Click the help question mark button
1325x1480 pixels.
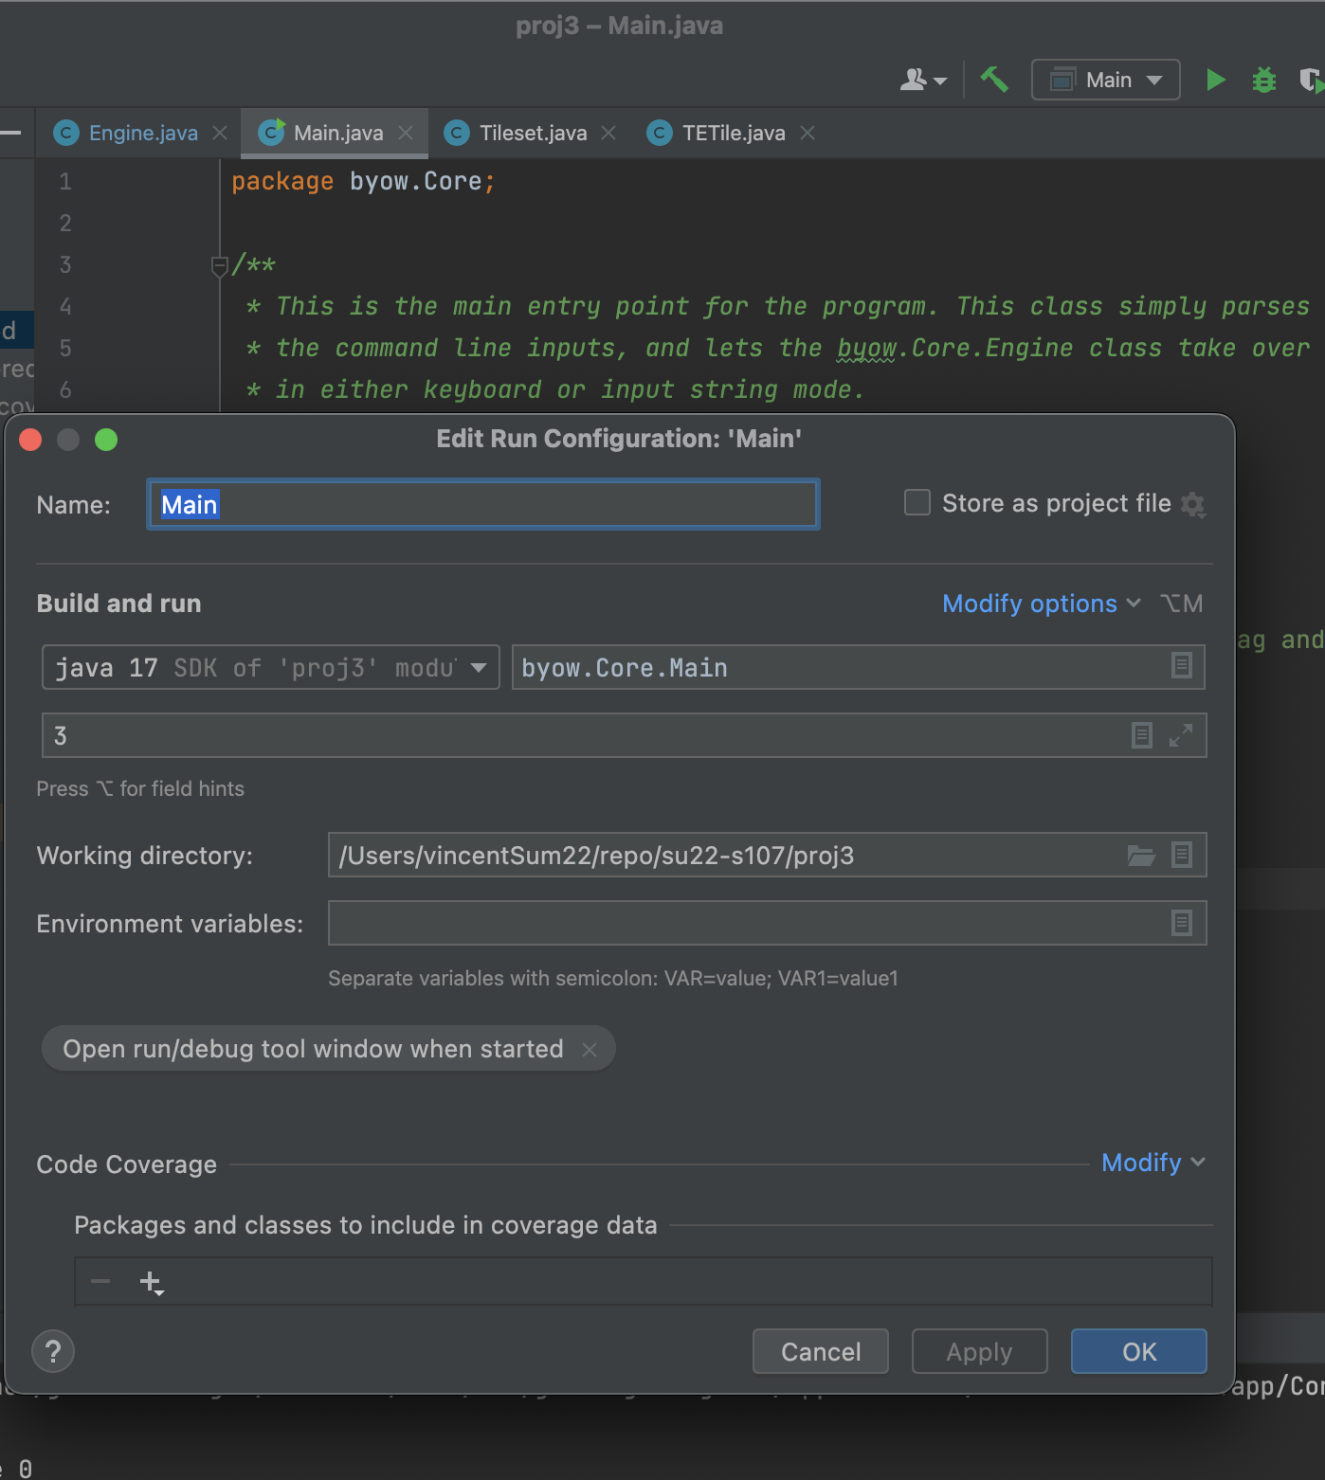tap(53, 1351)
